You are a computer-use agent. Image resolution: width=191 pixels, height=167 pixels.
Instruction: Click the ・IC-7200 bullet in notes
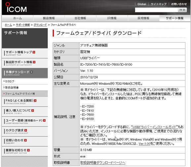click(x=87, y=106)
